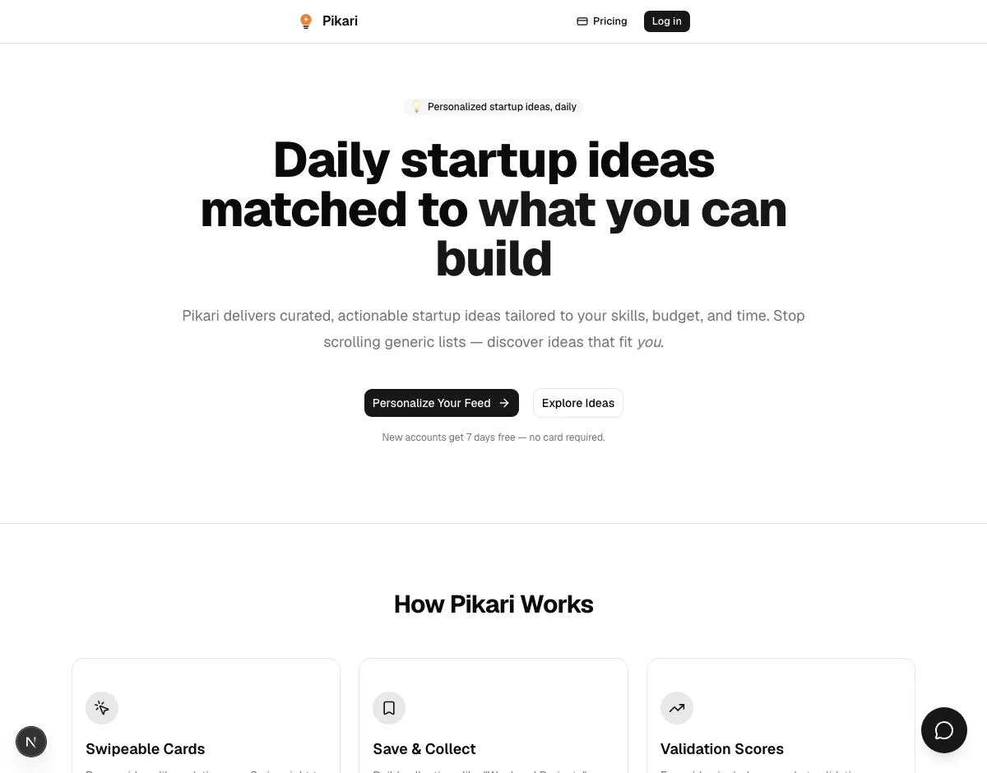Open the Pricing page
Screen dimensions: 987x773
coord(602,21)
